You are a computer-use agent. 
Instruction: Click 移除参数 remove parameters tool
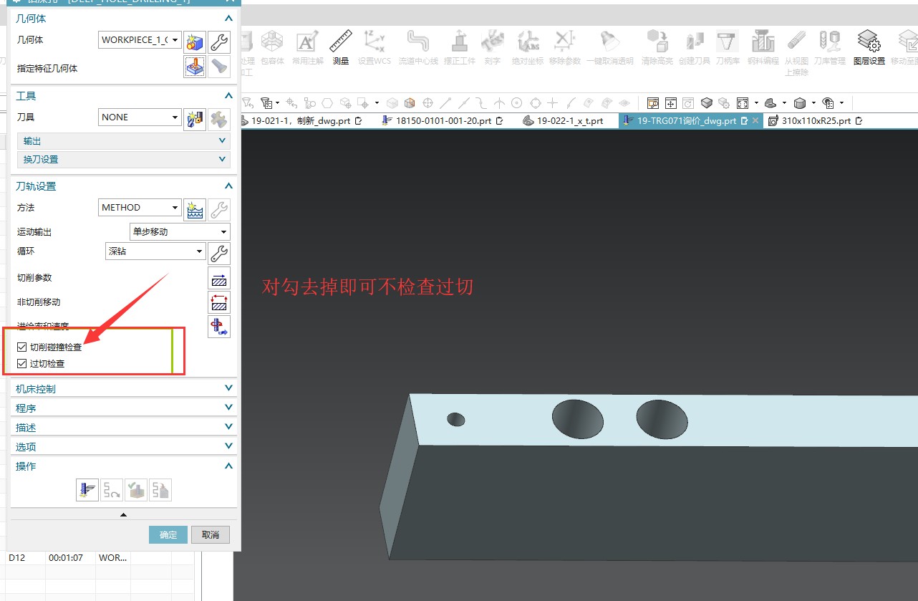coord(565,47)
